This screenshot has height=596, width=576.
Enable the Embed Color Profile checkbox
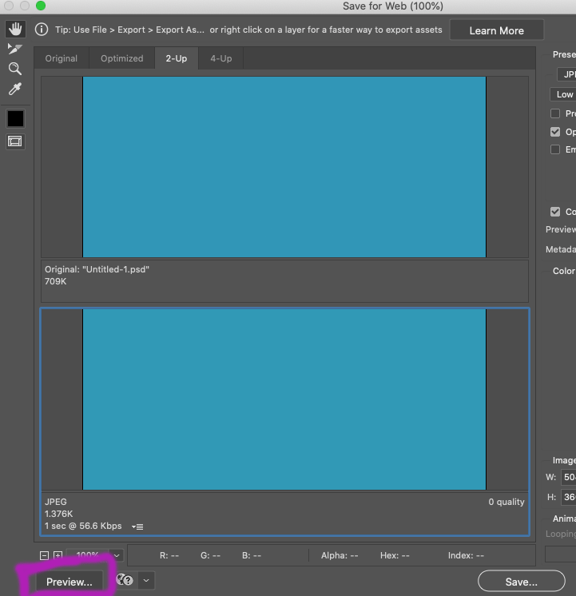point(555,149)
